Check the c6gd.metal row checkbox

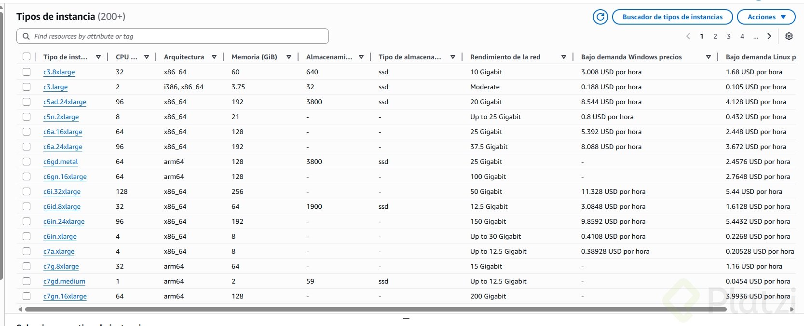click(x=27, y=162)
